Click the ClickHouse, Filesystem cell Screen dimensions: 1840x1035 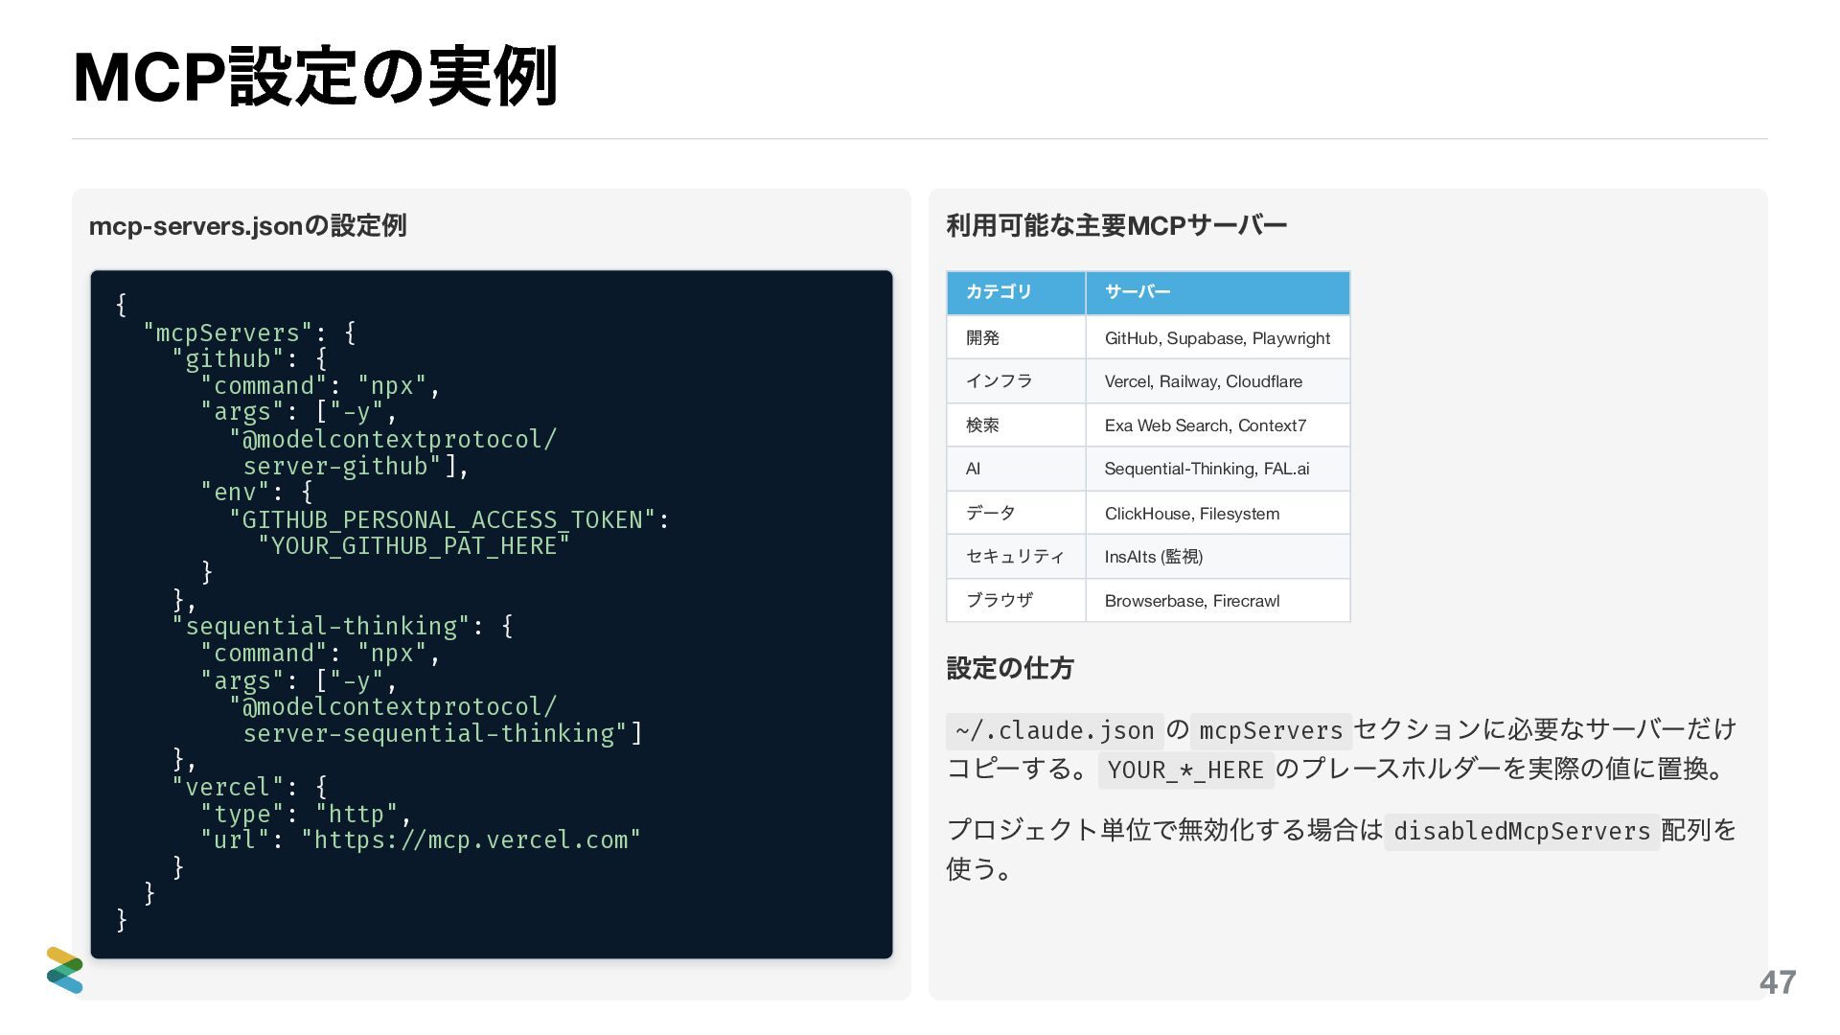pos(1191,514)
